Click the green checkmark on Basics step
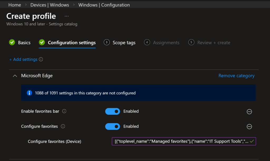The width and height of the screenshot is (270, 161). pyautogui.click(x=12, y=42)
